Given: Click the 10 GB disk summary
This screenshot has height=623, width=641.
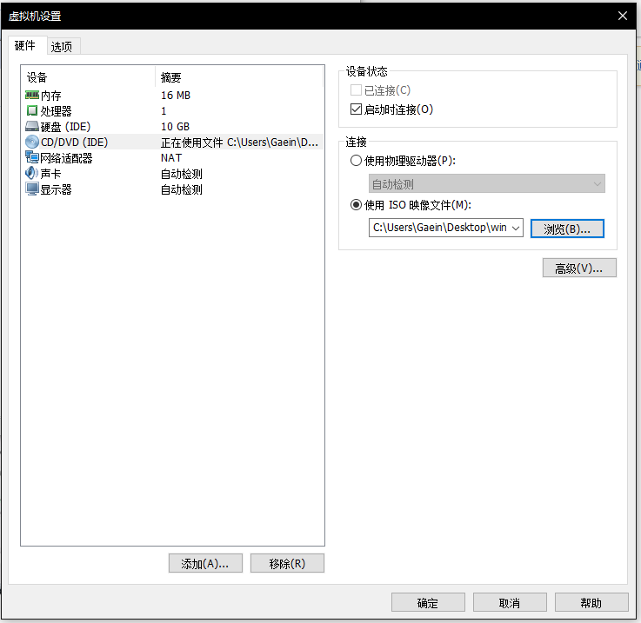Looking at the screenshot, I should [x=175, y=126].
